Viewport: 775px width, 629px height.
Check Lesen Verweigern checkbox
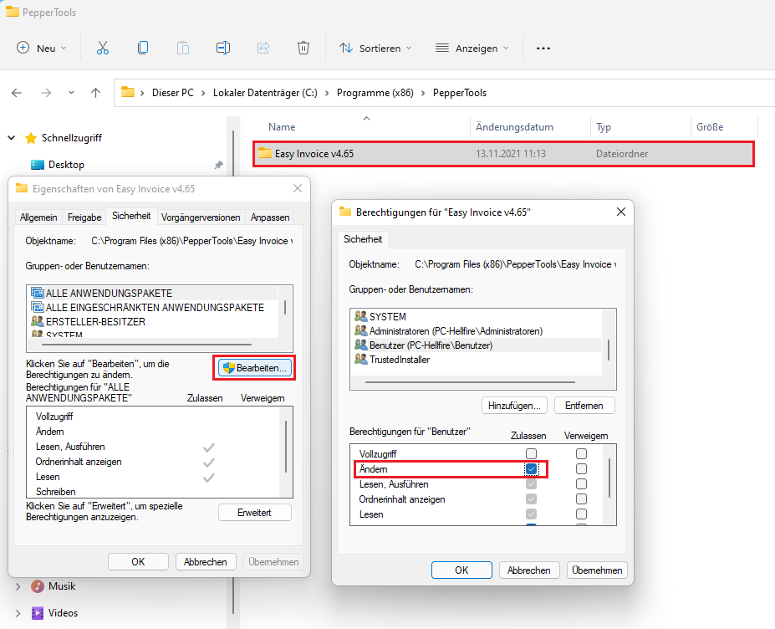(x=581, y=514)
